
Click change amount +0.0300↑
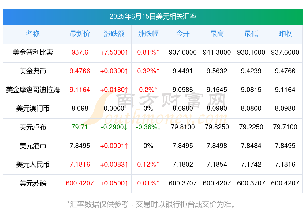pyautogui.click(x=114, y=71)
